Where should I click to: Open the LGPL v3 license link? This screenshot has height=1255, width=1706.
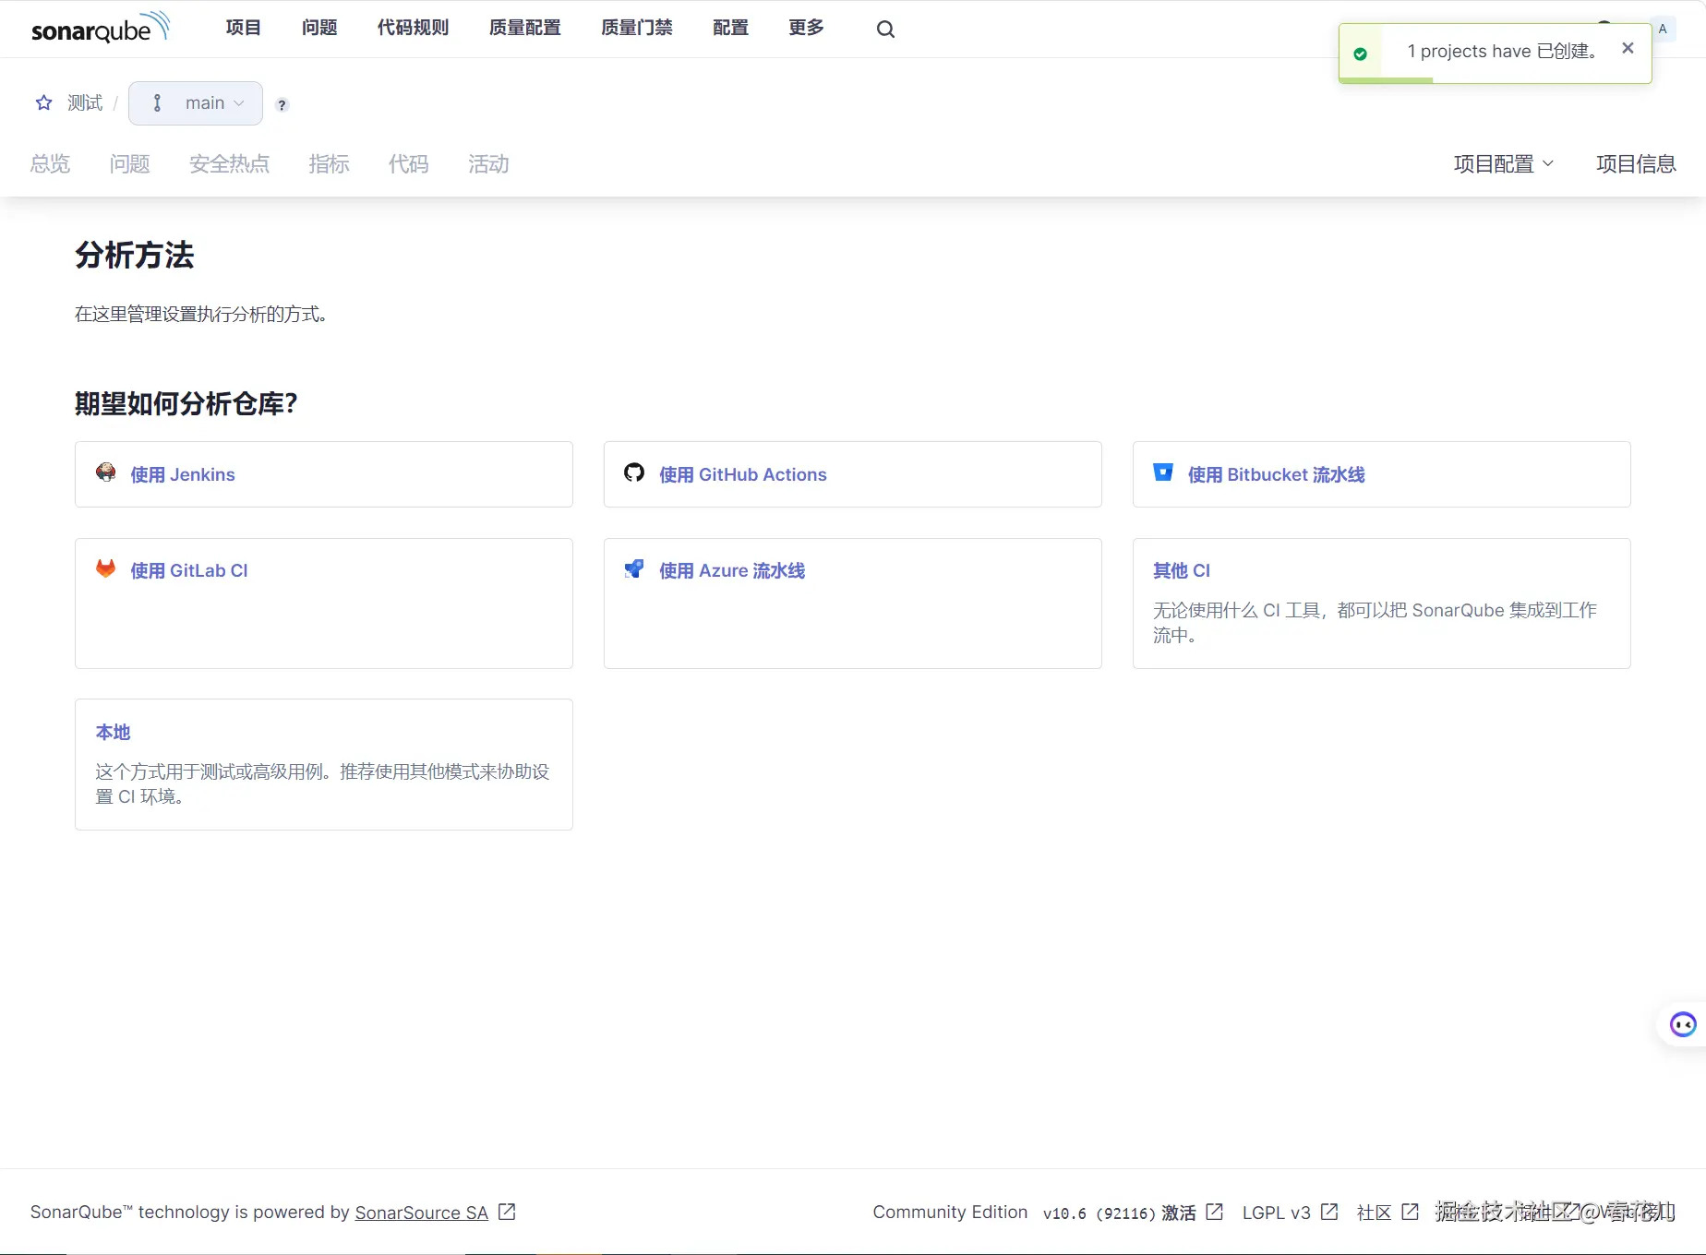click(1277, 1213)
